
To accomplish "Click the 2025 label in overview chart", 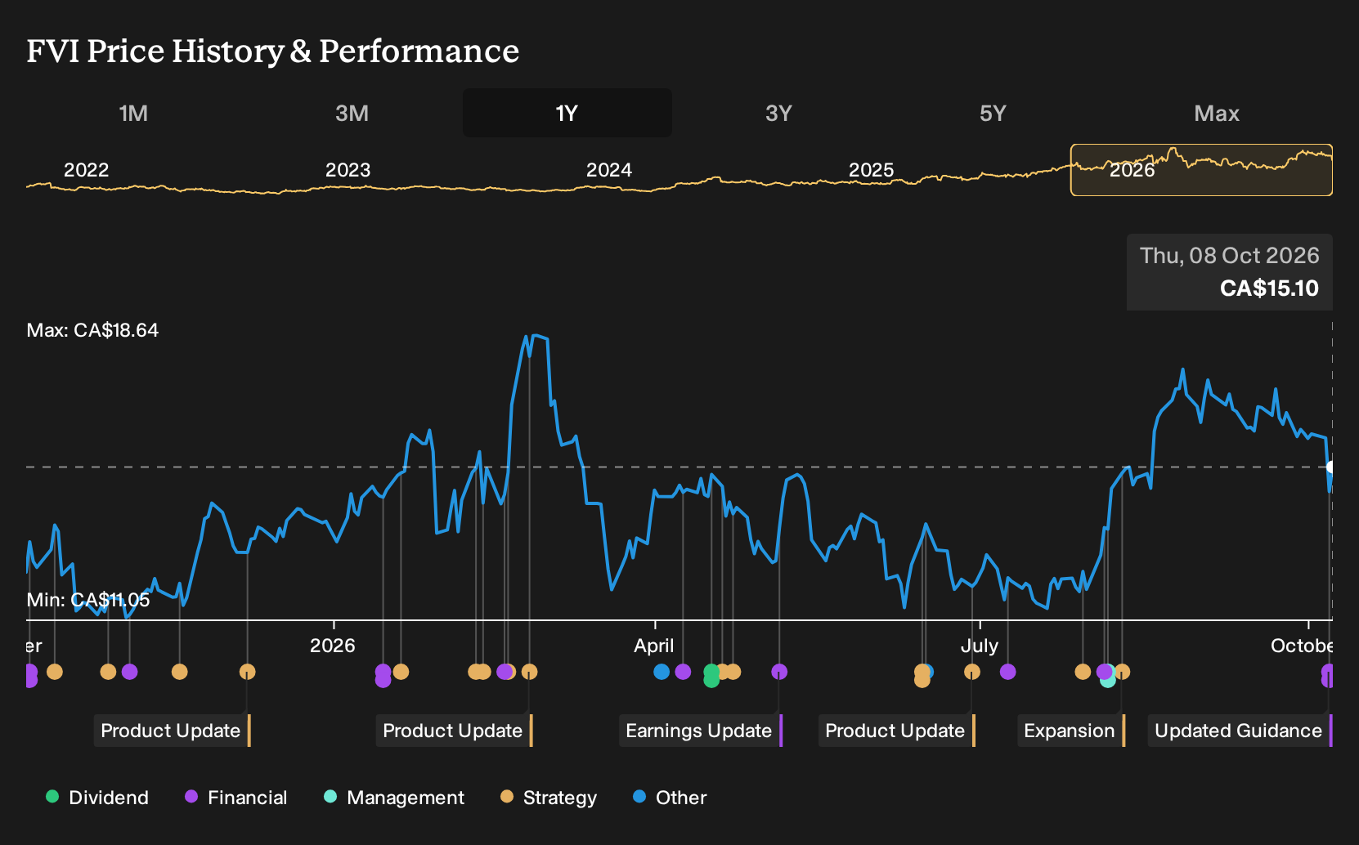I will click(872, 170).
